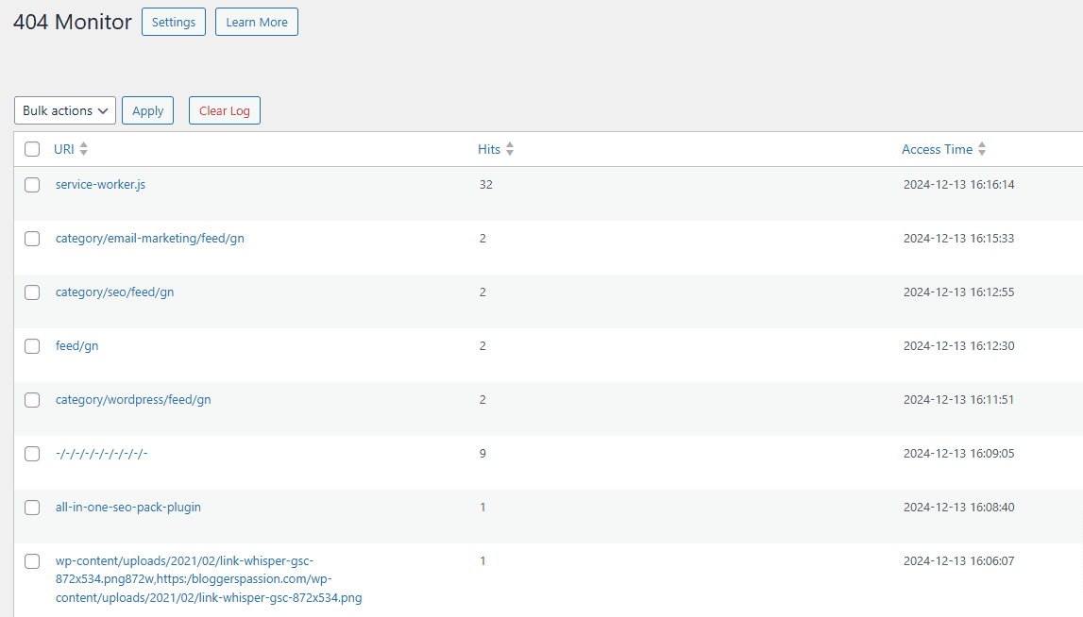
Task: Click the Clear Log button
Action: coord(225,110)
